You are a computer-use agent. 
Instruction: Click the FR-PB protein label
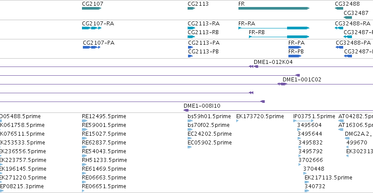point(296,52)
